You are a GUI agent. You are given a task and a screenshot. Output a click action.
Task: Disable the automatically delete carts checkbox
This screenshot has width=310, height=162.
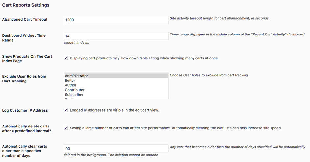point(66,128)
